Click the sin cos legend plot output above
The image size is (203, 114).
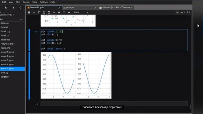point(68,21)
